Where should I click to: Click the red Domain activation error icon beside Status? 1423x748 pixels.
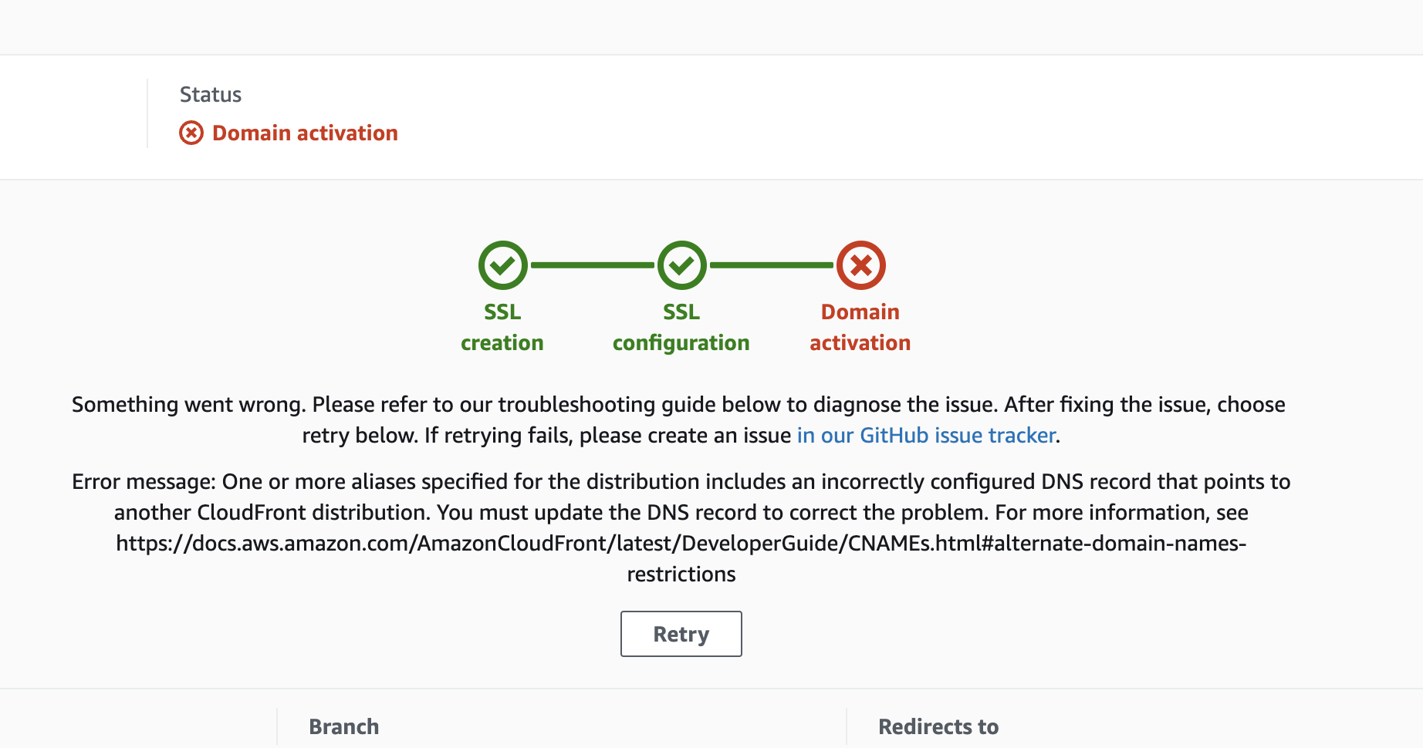[x=191, y=133]
